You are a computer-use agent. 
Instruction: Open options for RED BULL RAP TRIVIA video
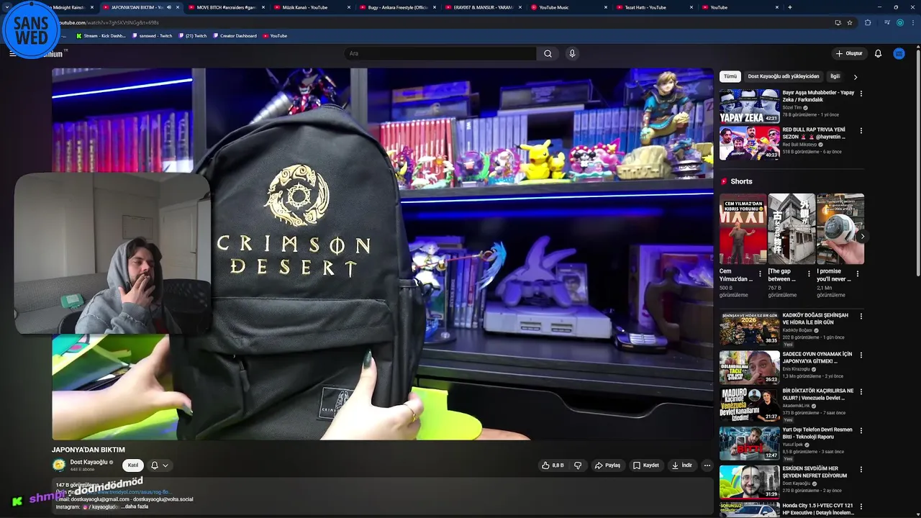(861, 131)
